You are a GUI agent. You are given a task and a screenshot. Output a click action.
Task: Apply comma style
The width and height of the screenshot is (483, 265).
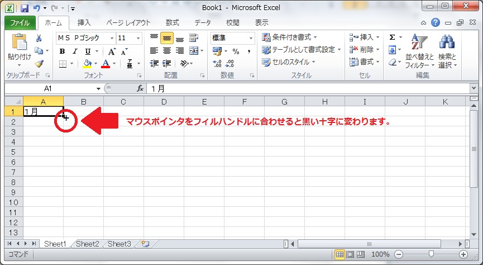tap(249, 51)
